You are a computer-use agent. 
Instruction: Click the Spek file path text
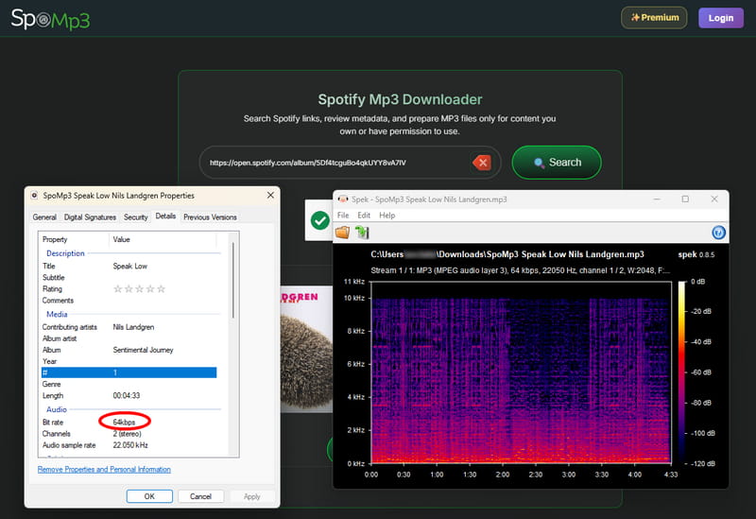[x=507, y=254]
